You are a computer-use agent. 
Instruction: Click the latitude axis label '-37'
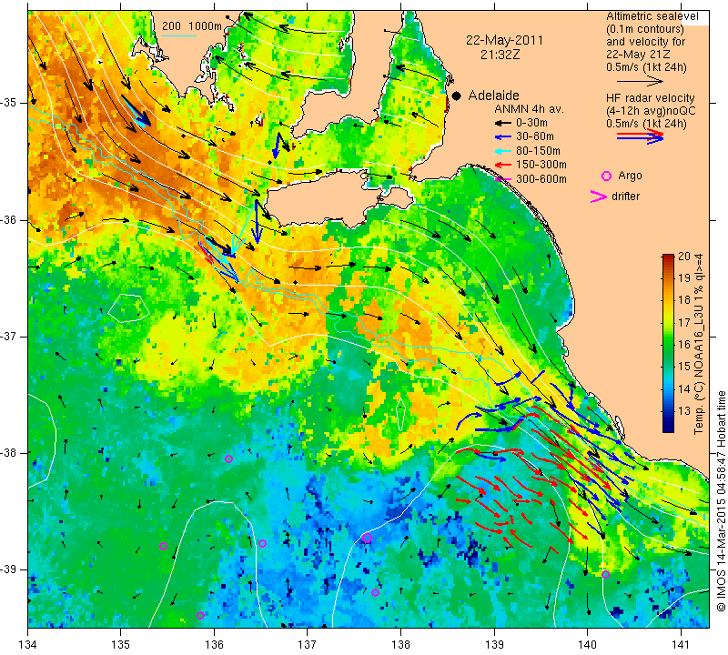(x=8, y=336)
